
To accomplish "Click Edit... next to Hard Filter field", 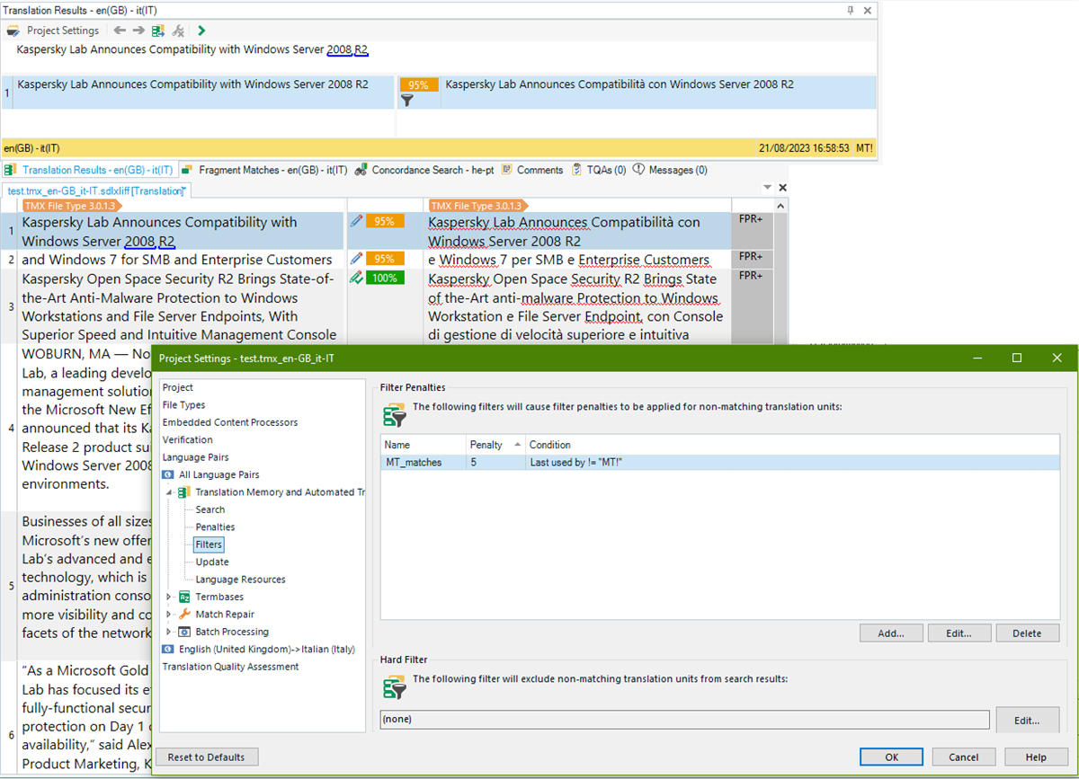I will click(x=1028, y=720).
